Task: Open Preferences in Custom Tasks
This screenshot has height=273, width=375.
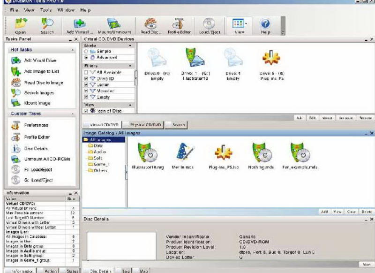Action: pyautogui.click(x=30, y=125)
